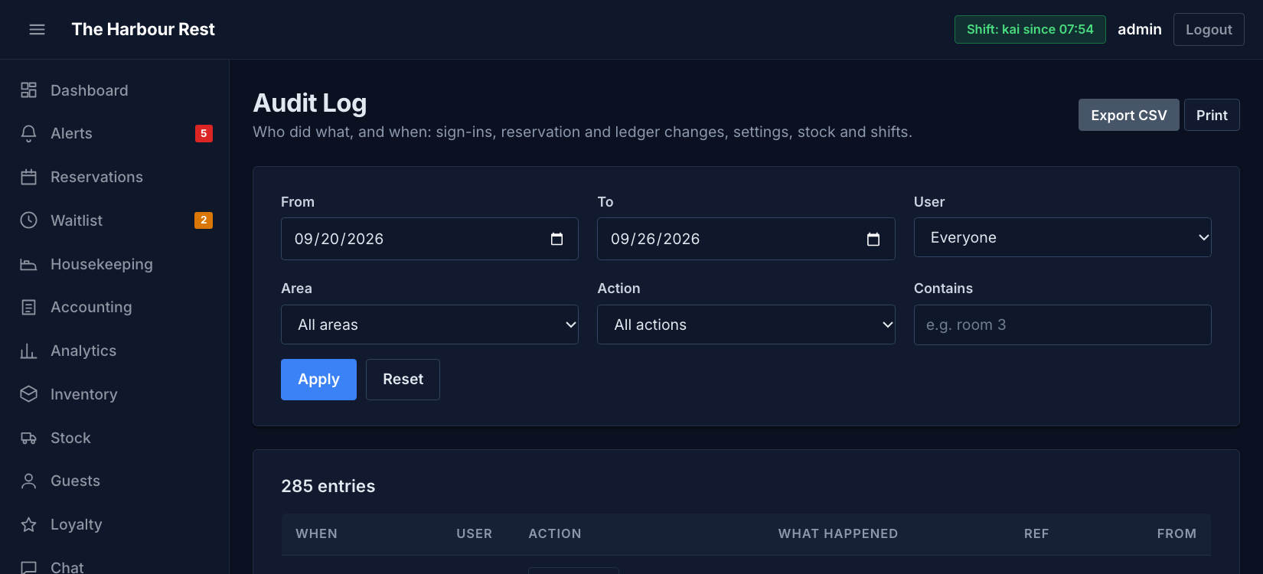The image size is (1263, 574).
Task: Click the admin username text
Action: point(1140,29)
